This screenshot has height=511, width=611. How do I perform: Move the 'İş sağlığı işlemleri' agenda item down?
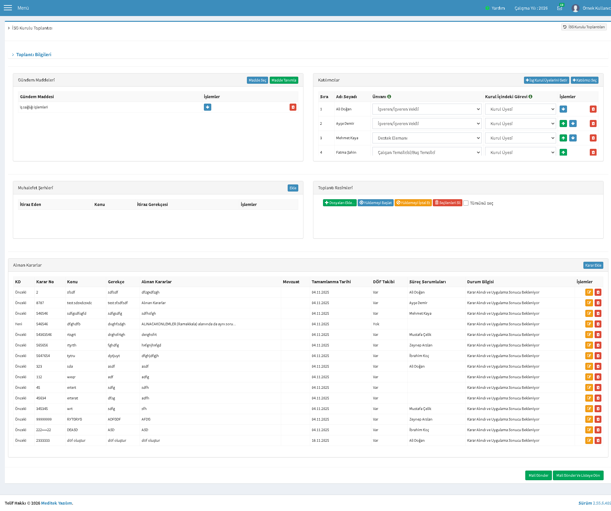pyautogui.click(x=207, y=107)
